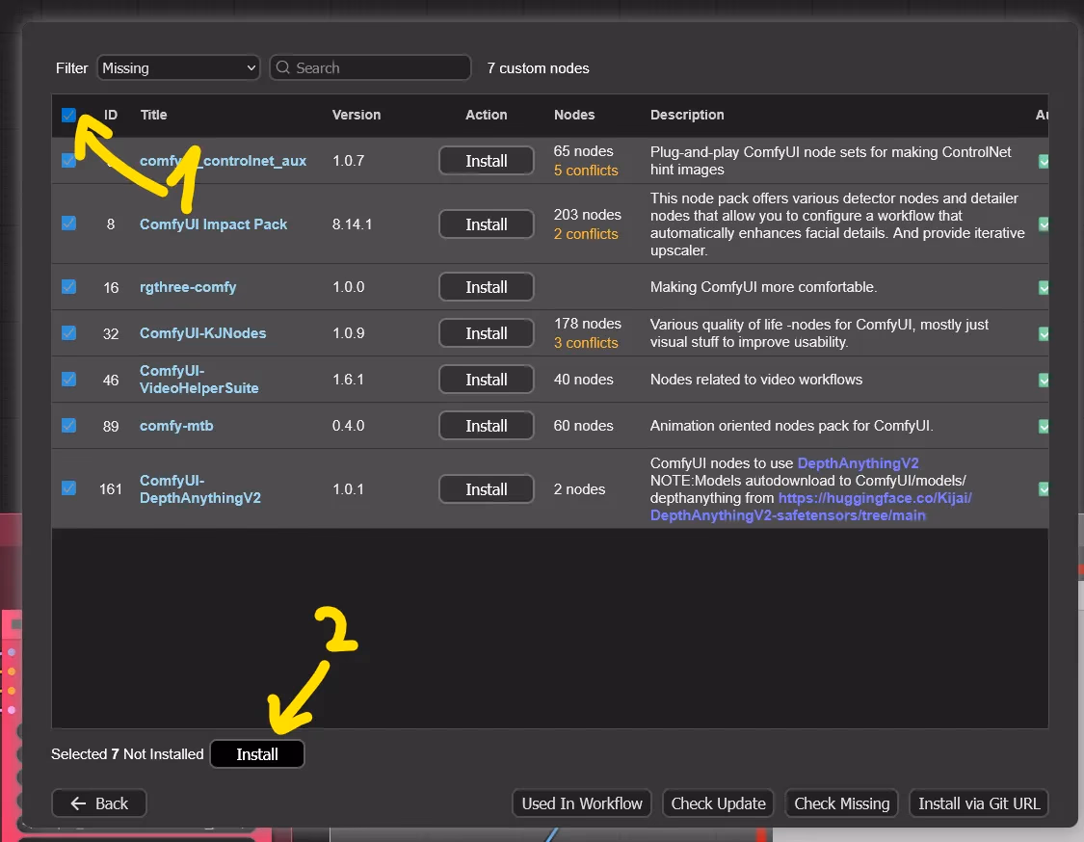Click the Back button
The width and height of the screenshot is (1084, 842).
click(x=98, y=803)
